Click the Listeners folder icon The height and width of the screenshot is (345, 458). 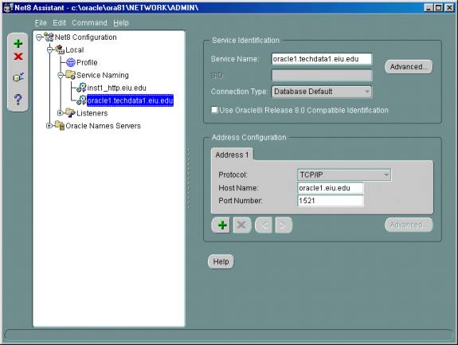pos(70,113)
